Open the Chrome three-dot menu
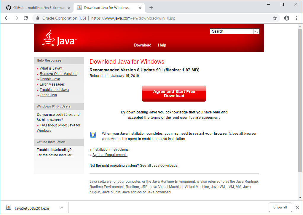 296,18
